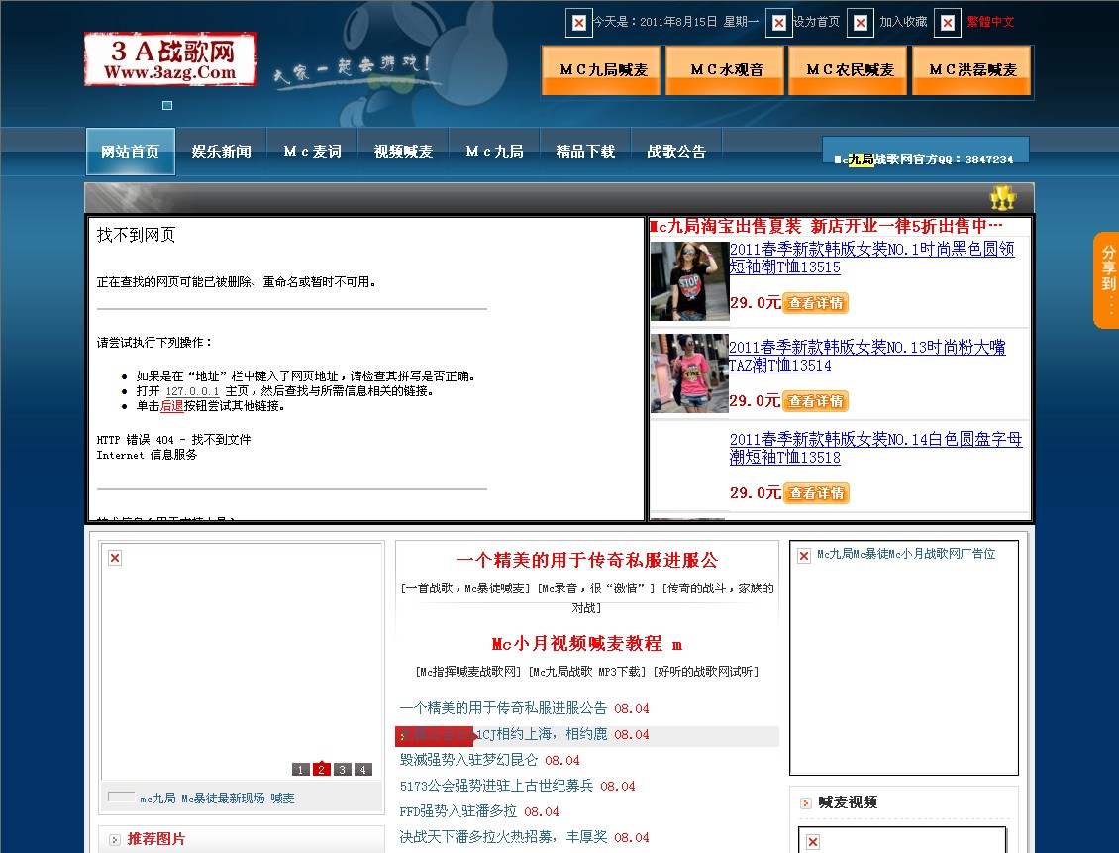Go to the 精品下载 navigation tab
The height and width of the screenshot is (853, 1119).
pos(585,152)
